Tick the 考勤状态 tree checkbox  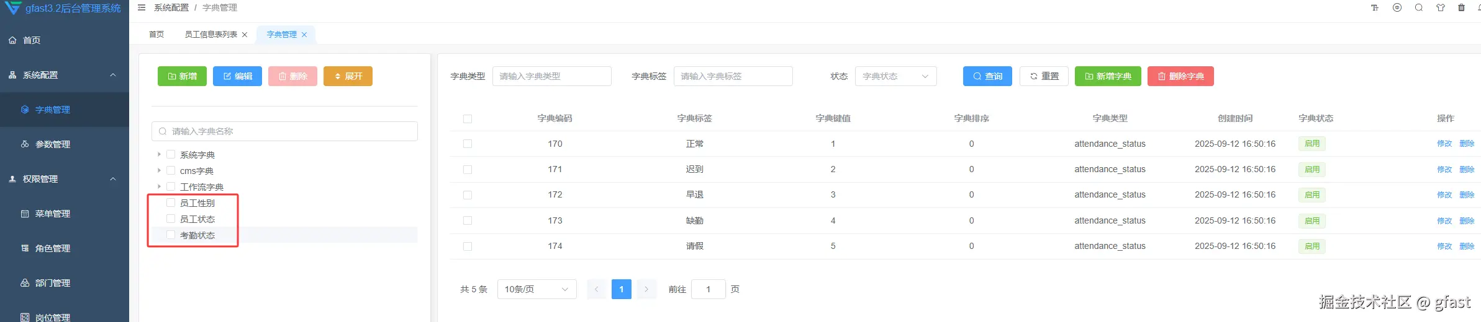171,235
